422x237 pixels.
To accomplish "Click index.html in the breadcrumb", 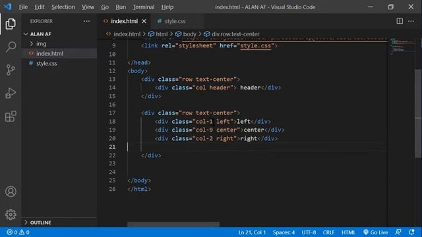I will point(127,34).
